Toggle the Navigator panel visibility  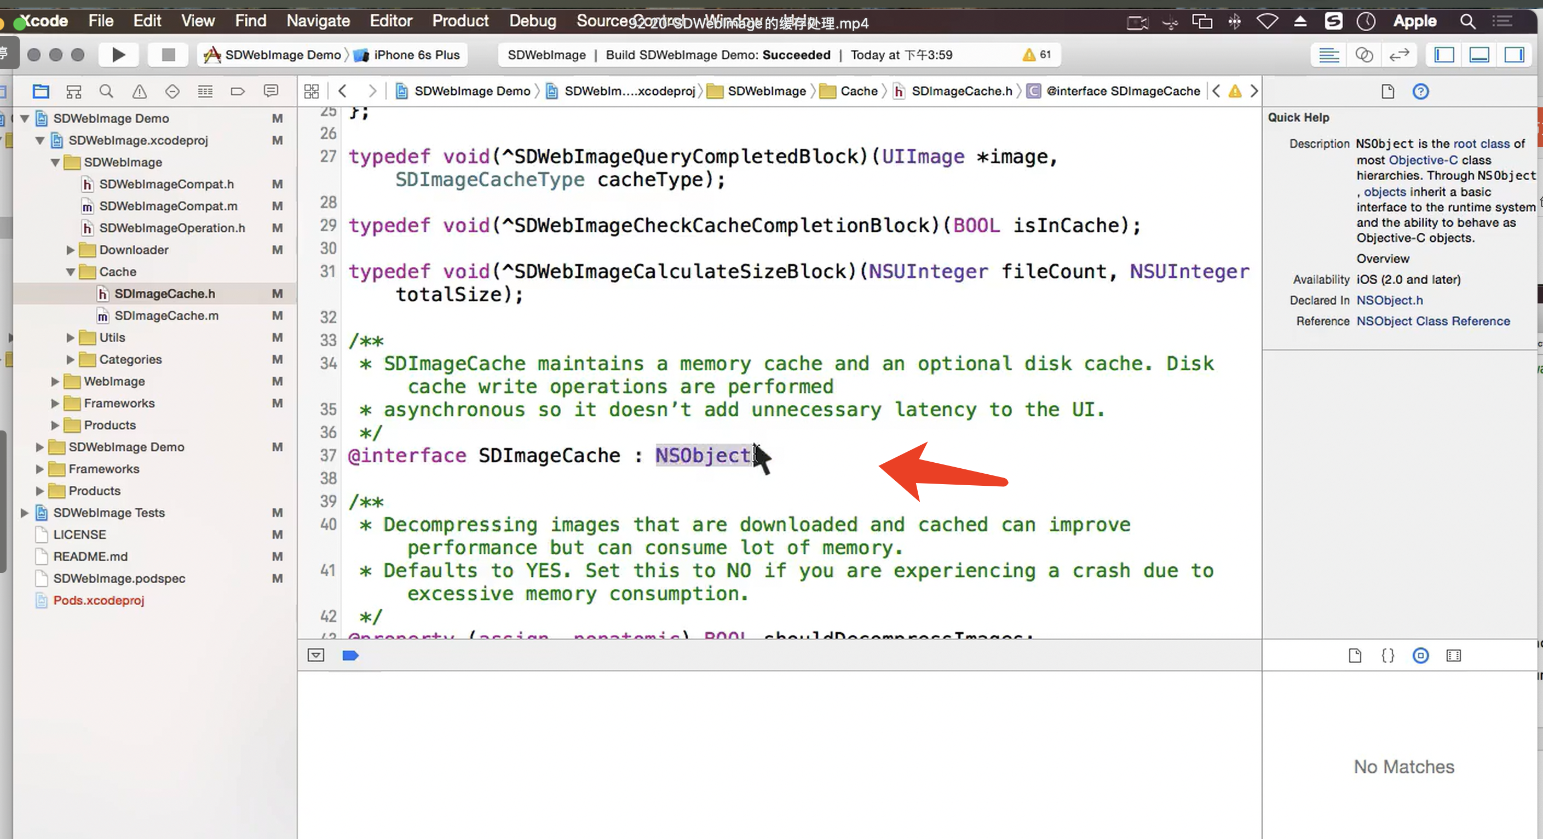[x=1444, y=55]
